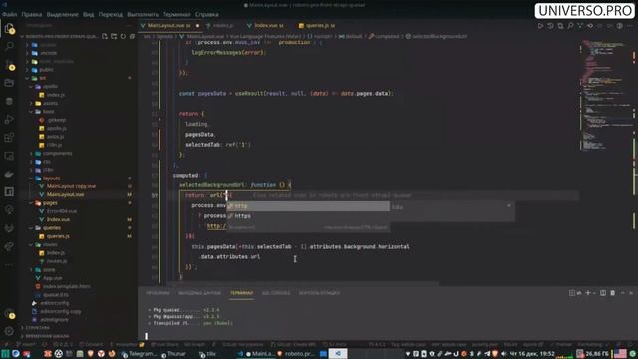Switch to Index.vue editor tab
The image size is (638, 359).
265,26
